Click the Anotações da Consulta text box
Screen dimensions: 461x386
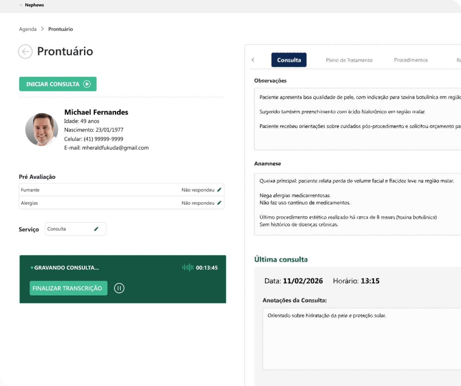click(x=362, y=339)
